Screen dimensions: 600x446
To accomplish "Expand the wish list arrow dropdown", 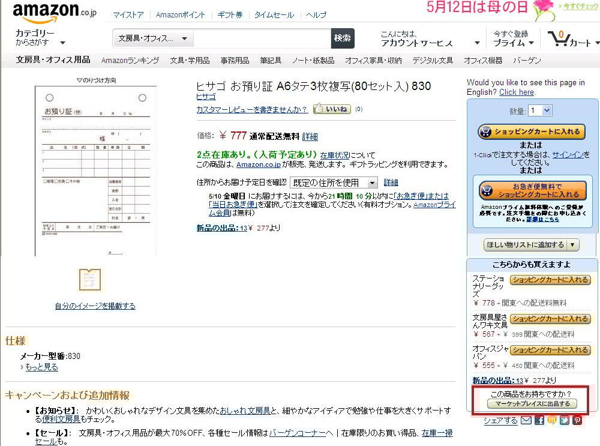I will 573,245.
